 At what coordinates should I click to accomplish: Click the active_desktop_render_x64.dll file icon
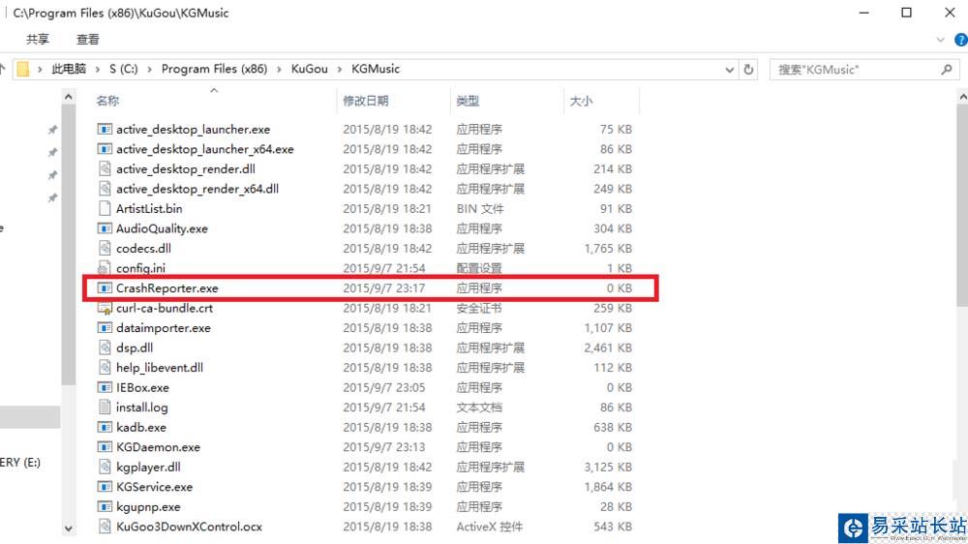[x=105, y=189]
